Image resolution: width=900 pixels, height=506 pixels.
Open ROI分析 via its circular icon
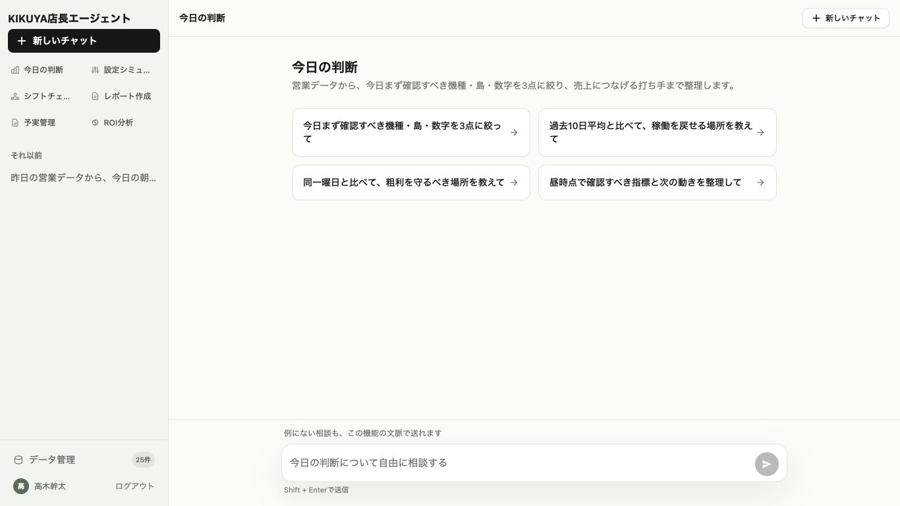coord(95,123)
